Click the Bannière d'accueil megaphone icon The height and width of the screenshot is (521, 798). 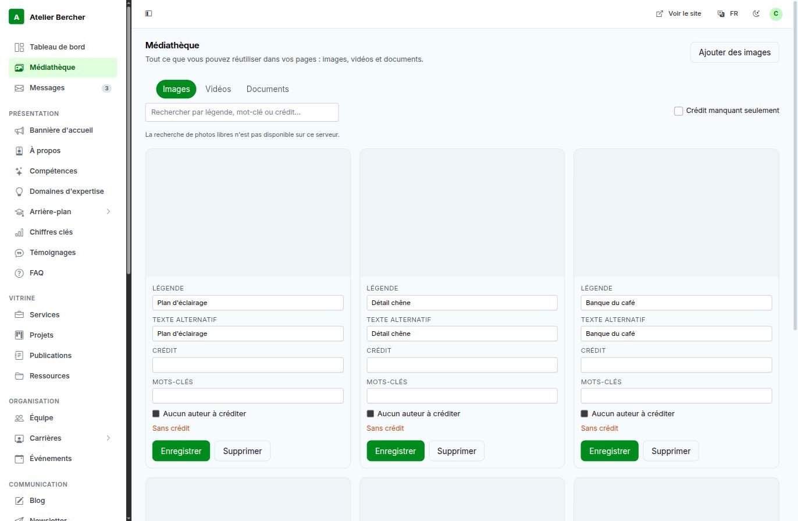click(19, 130)
